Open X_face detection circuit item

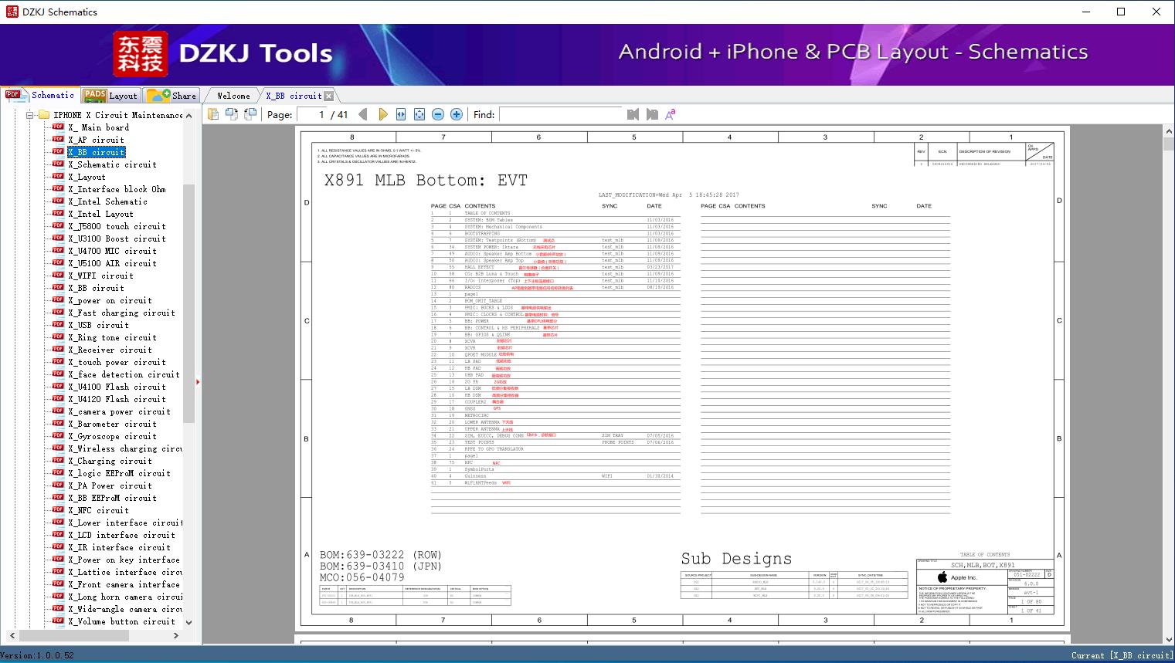[124, 374]
